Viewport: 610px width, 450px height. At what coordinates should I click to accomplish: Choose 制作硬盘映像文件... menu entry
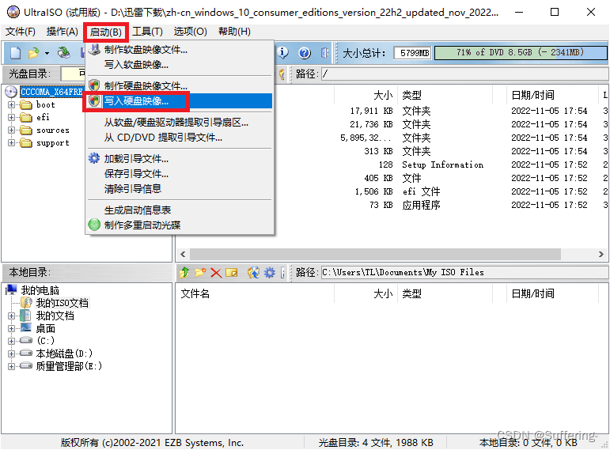click(180, 85)
